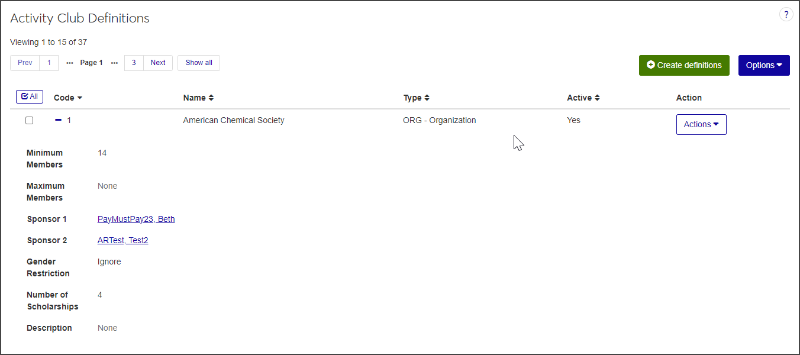The width and height of the screenshot is (800, 355).
Task: Go to page 3
Action: coord(134,63)
